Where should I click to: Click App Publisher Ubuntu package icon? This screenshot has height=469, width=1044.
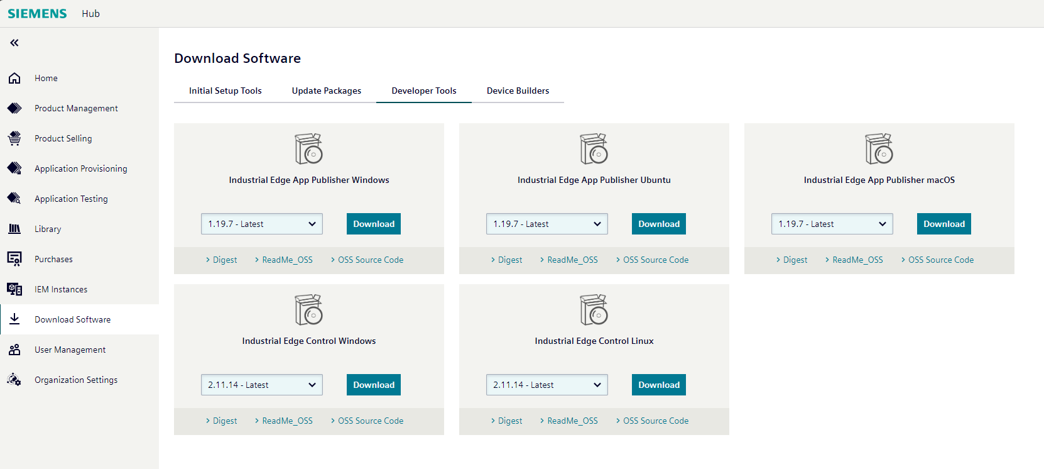(x=594, y=148)
